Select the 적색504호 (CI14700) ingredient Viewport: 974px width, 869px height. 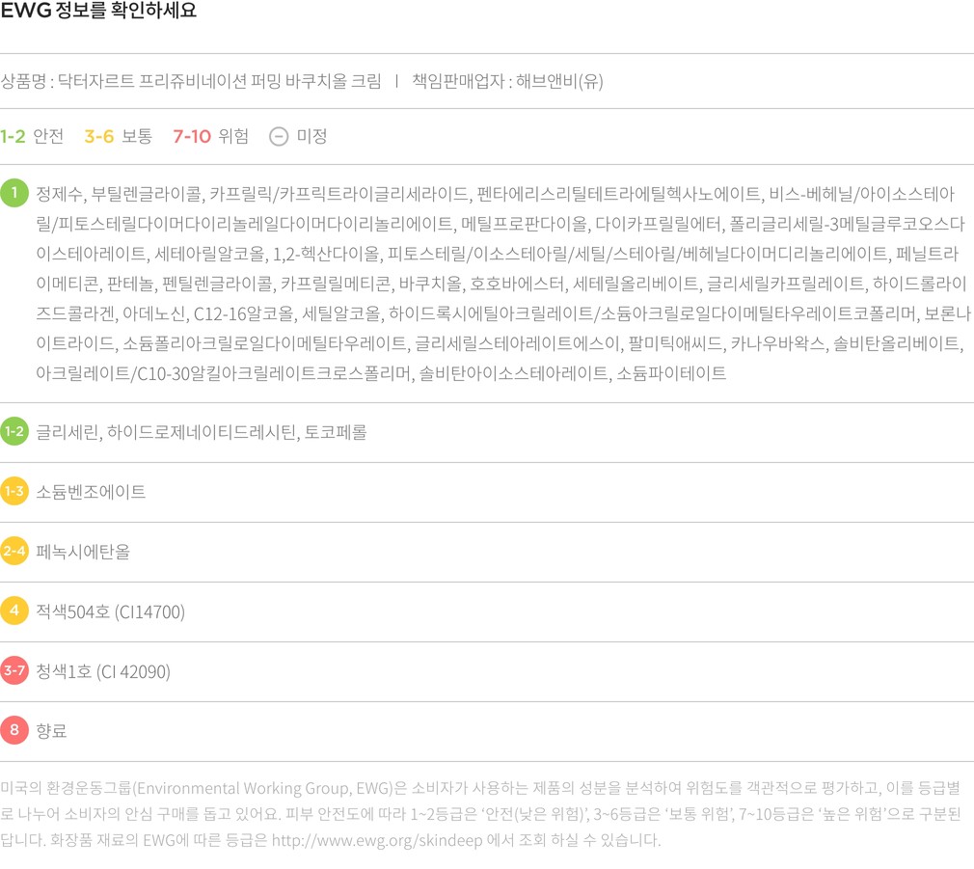pyautogui.click(x=110, y=611)
